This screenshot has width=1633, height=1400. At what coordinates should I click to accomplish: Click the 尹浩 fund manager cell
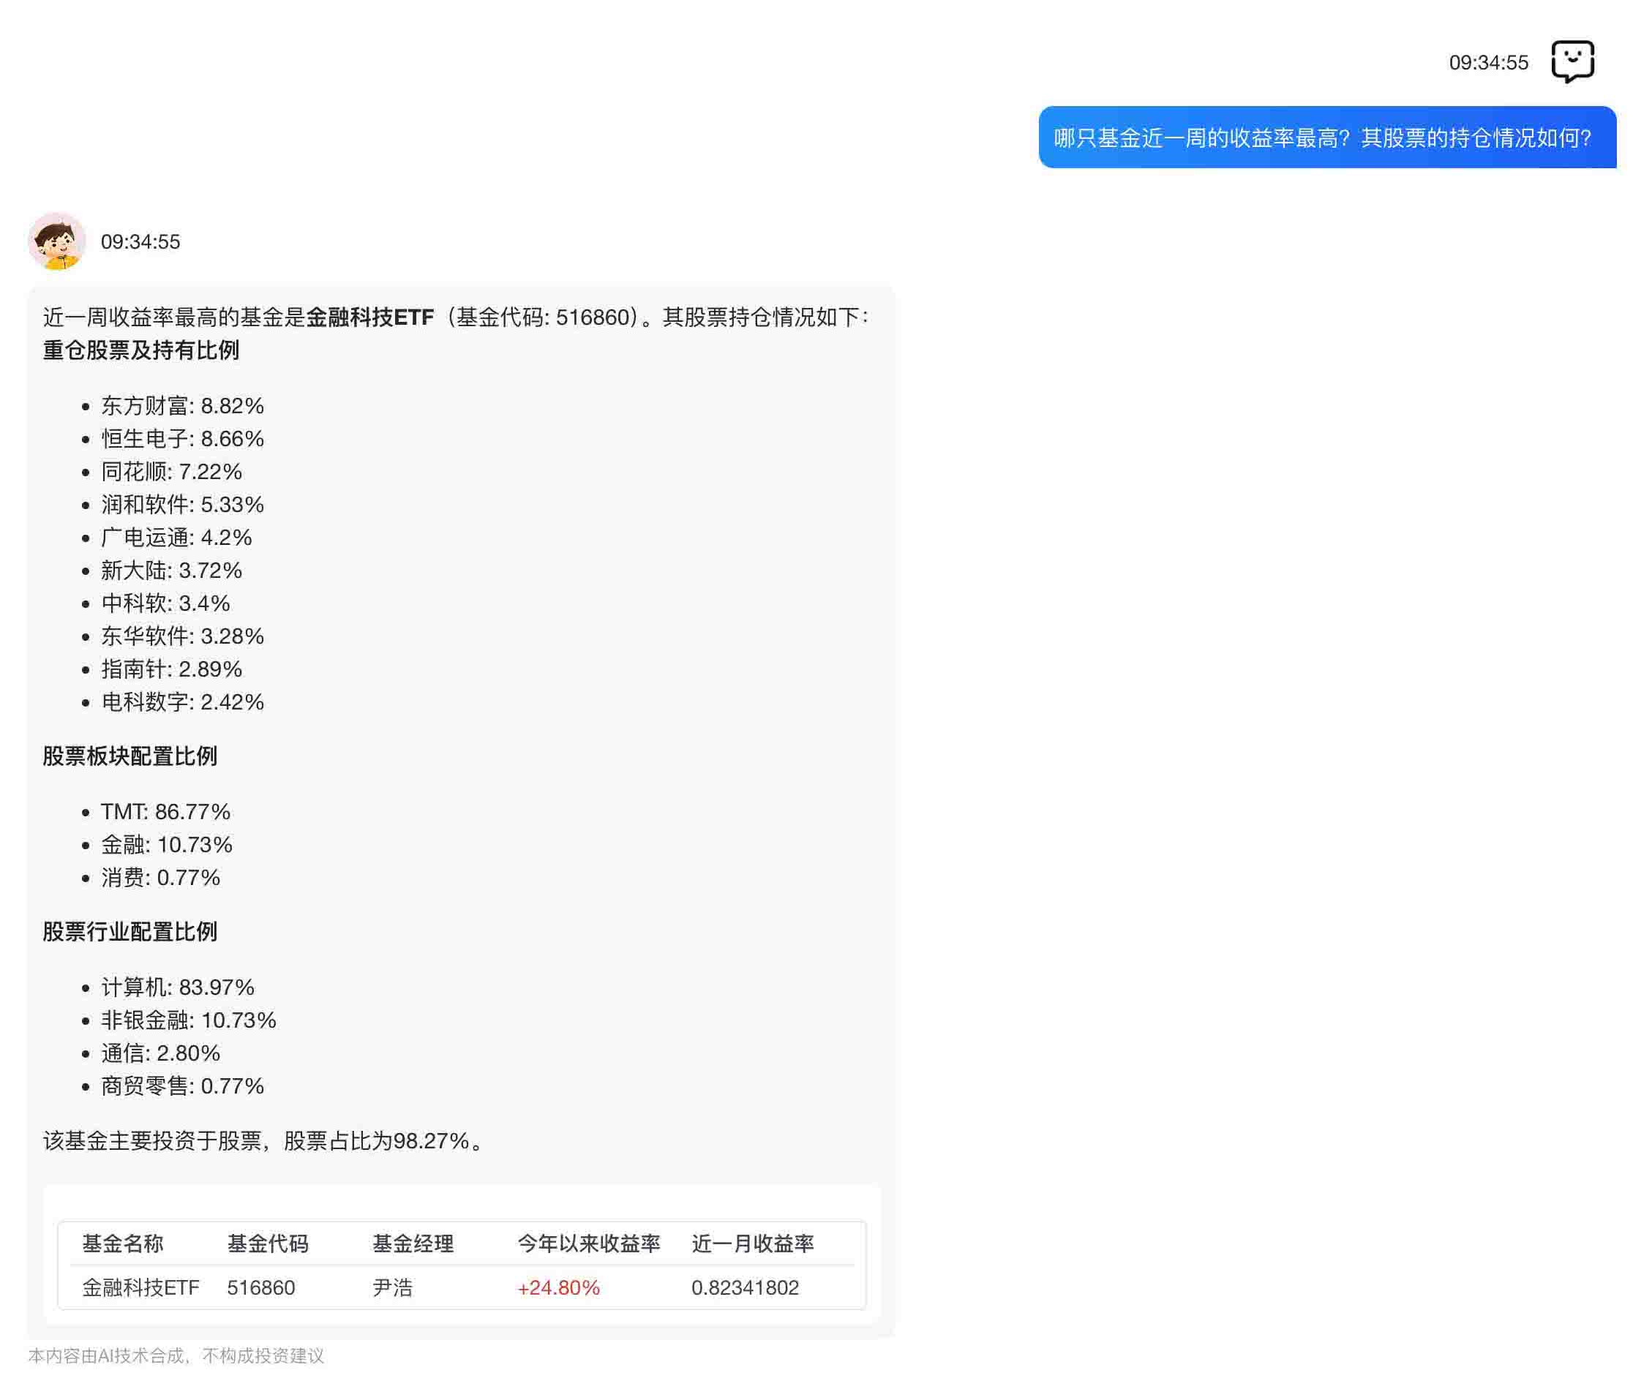[x=392, y=1288]
